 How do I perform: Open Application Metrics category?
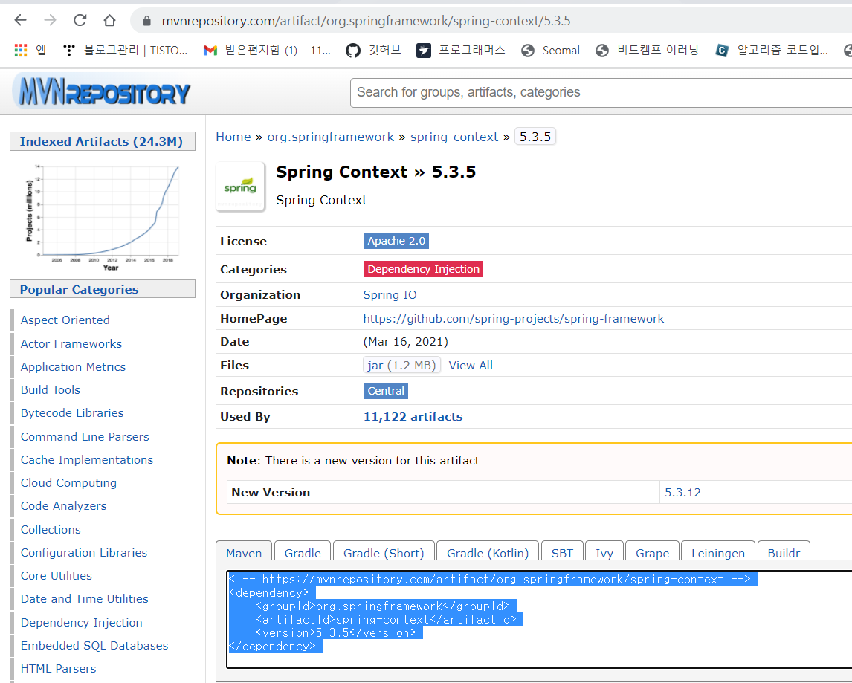tap(73, 366)
